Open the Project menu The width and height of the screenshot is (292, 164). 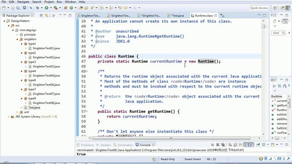coord(49,2)
